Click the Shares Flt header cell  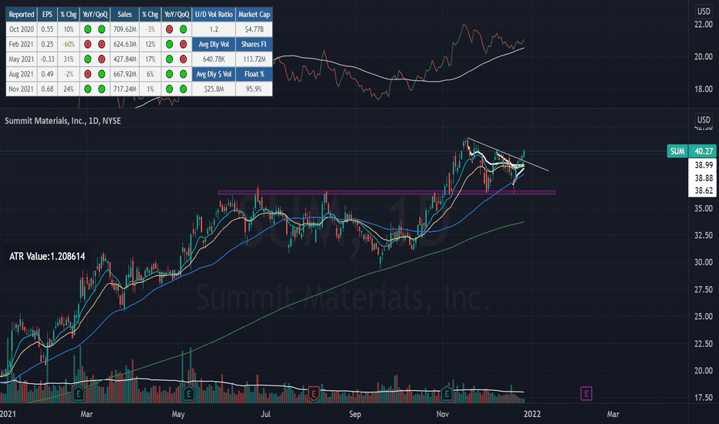tap(254, 45)
